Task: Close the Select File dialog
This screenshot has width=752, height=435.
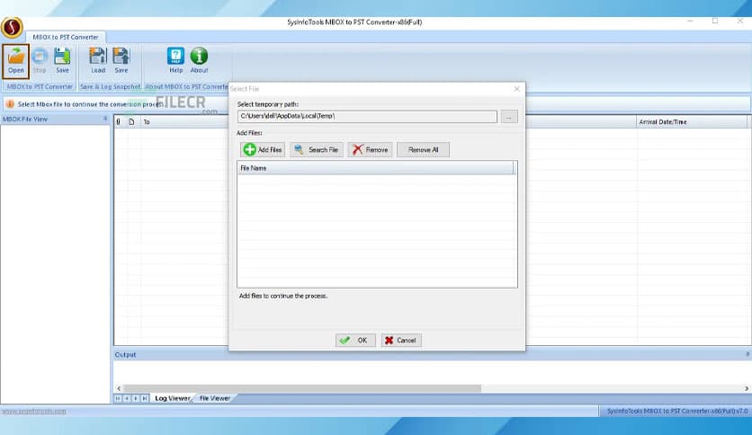Action: tap(516, 89)
